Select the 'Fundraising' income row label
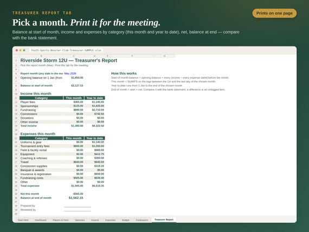The width and height of the screenshot is (309, 232). click(28, 110)
